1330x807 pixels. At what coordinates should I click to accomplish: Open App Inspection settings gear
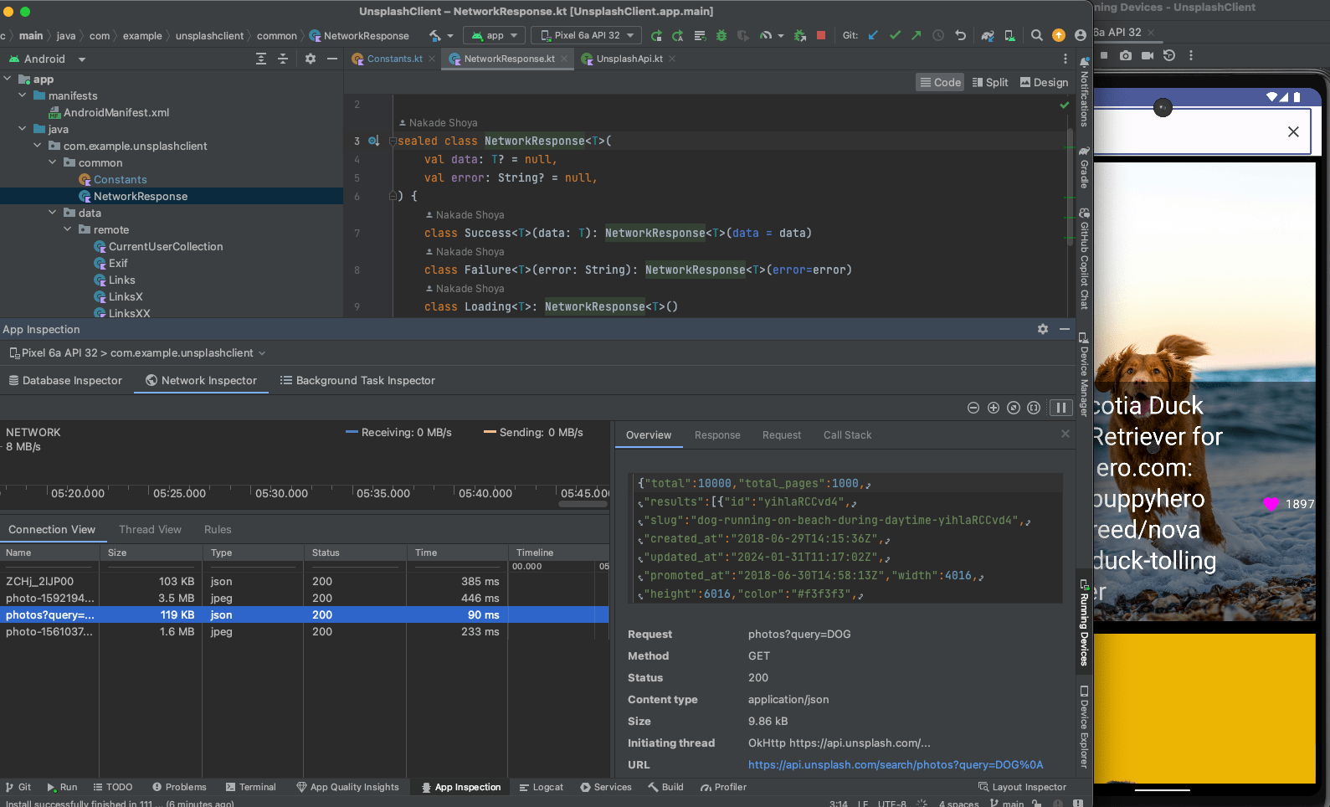[1043, 329]
